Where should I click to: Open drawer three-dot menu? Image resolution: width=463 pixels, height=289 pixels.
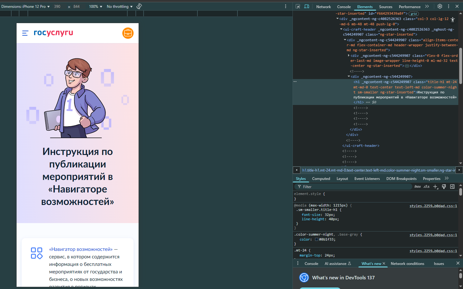(x=298, y=263)
